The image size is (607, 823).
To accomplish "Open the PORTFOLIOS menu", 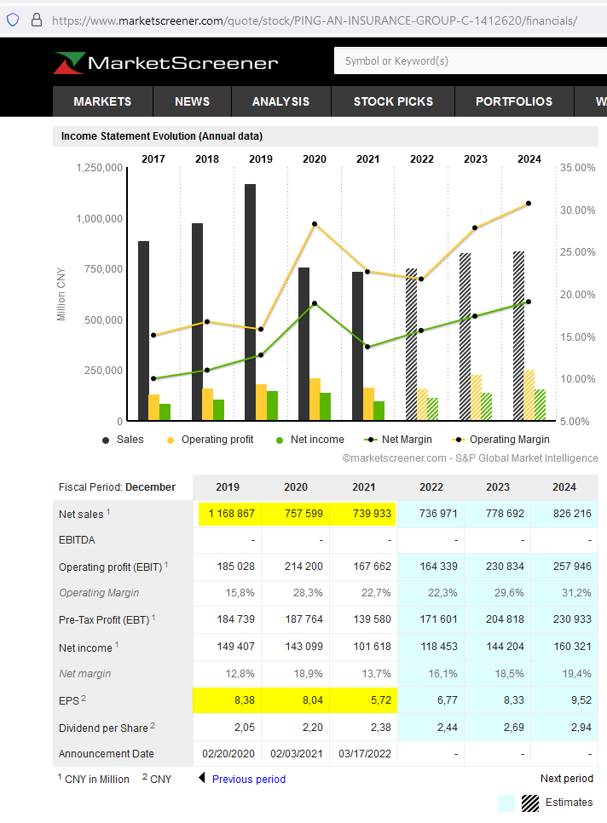I will coord(514,101).
